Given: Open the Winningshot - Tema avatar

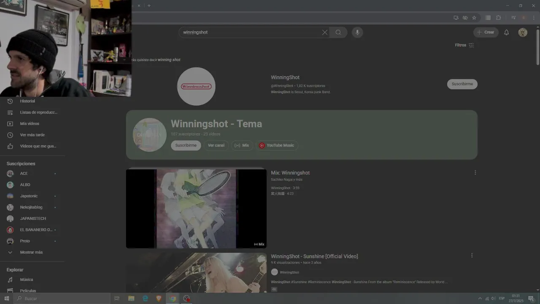Looking at the screenshot, I should 149,135.
